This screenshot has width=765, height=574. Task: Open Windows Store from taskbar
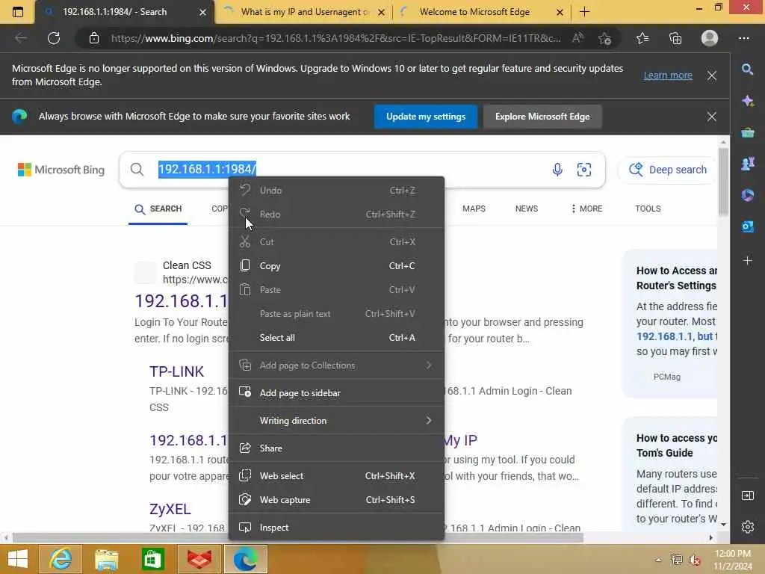pos(152,559)
